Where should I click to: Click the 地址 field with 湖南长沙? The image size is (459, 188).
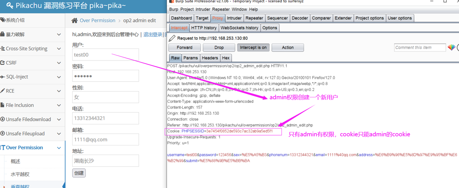click(106, 161)
